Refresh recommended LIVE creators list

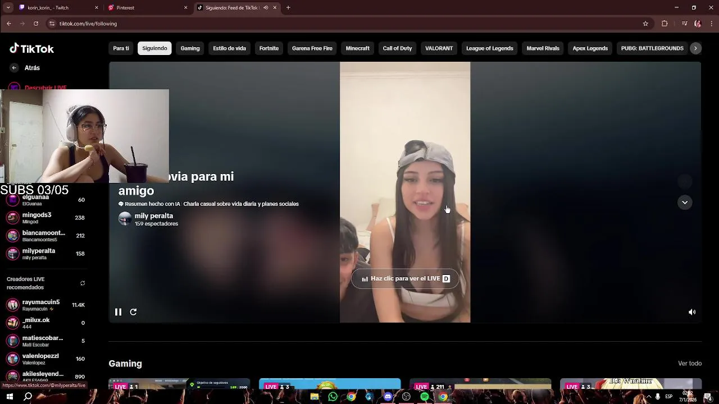tap(83, 283)
